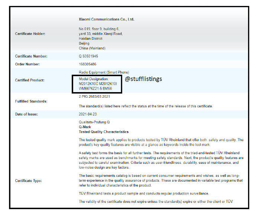The height and width of the screenshot is (211, 260).
Task: Click the Beijing address line
Action: pyautogui.click(x=84, y=43)
